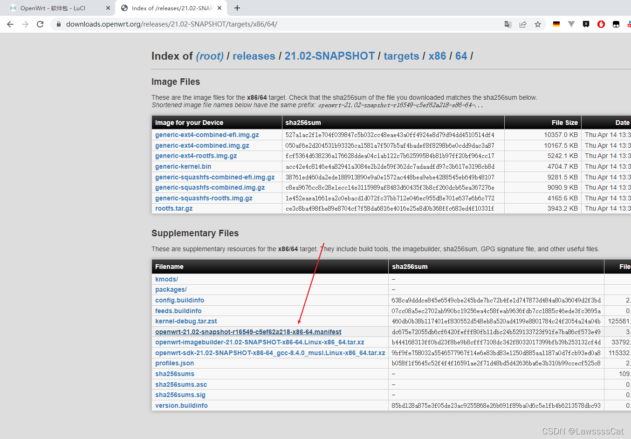Reload the current page
The width and height of the screenshot is (631, 439).
coord(40,24)
